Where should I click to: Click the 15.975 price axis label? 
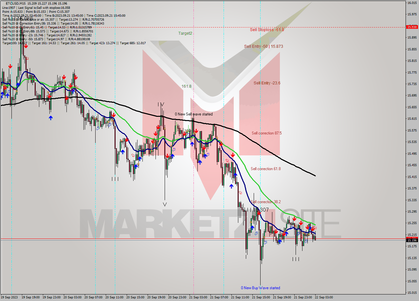tap(411, 14)
